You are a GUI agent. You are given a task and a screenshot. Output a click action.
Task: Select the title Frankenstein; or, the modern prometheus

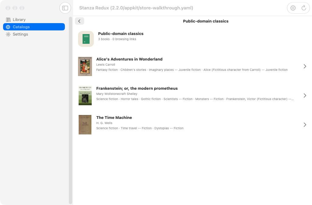pos(137,89)
